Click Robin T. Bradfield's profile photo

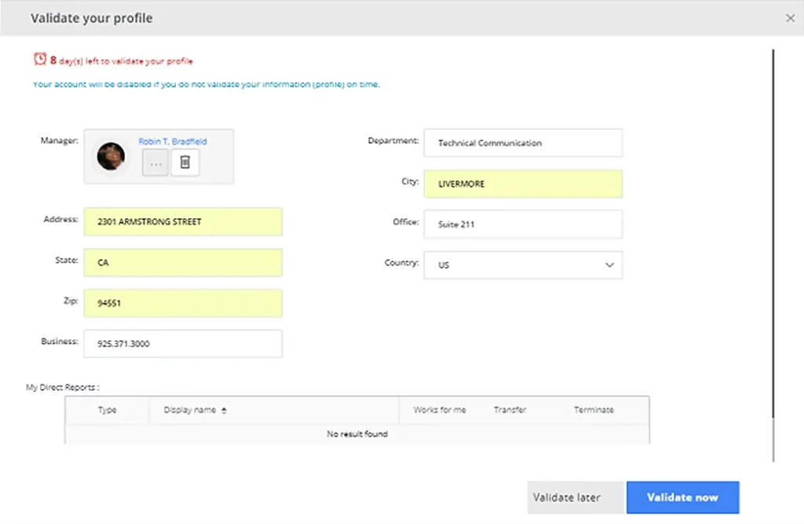point(111,156)
